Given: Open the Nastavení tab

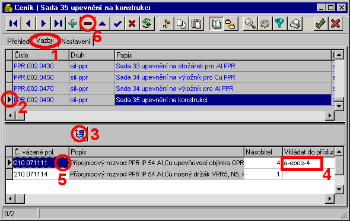Looking at the screenshot, I should coord(76,42).
